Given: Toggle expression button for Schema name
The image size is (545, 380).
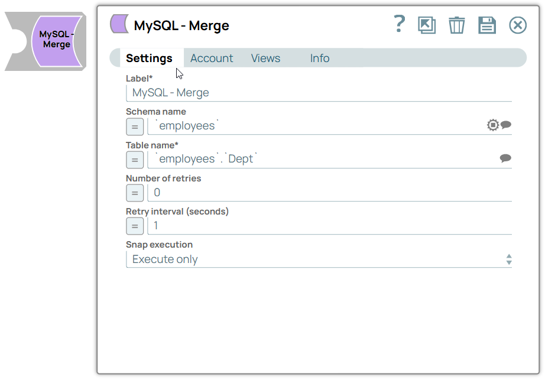Looking at the screenshot, I should click(x=135, y=127).
